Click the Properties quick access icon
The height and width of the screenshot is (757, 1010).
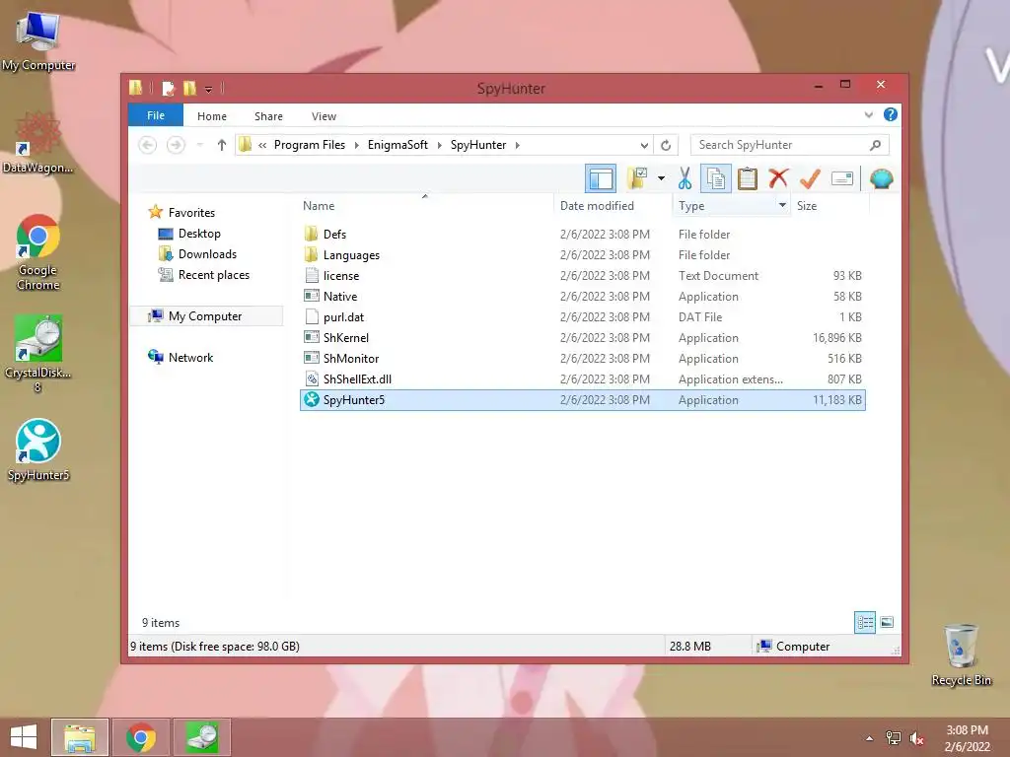click(168, 88)
